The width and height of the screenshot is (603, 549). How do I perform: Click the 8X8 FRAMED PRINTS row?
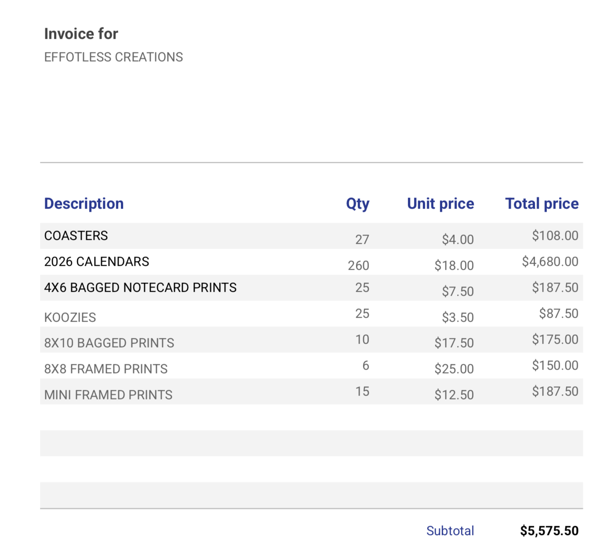105,369
